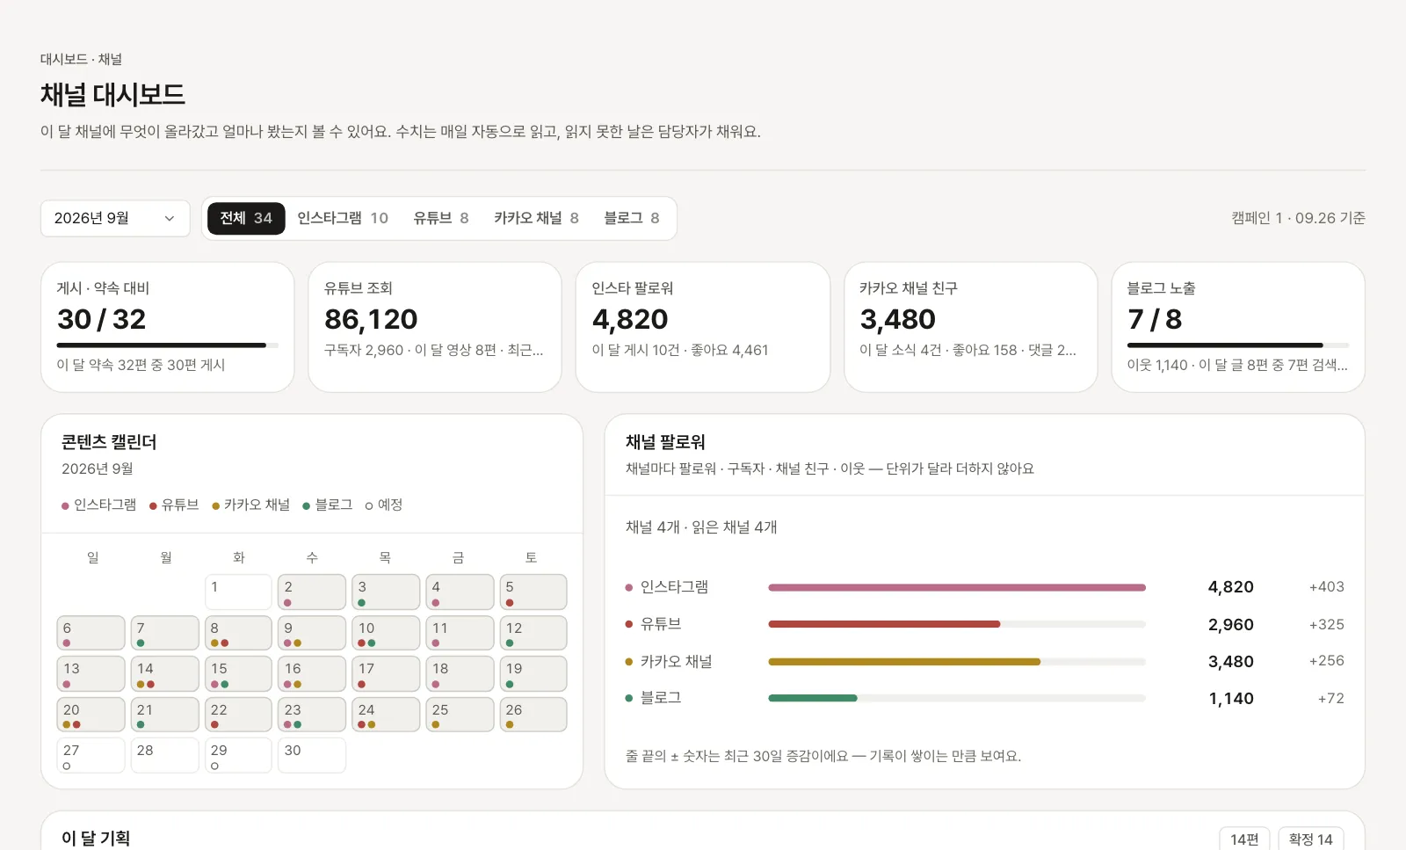Select calendar day 23
The height and width of the screenshot is (850, 1406).
click(x=312, y=715)
